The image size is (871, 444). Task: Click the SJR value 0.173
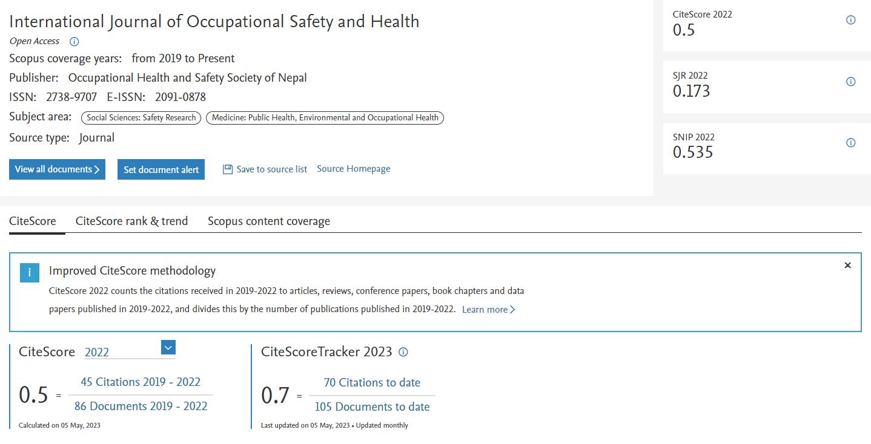pyautogui.click(x=691, y=91)
